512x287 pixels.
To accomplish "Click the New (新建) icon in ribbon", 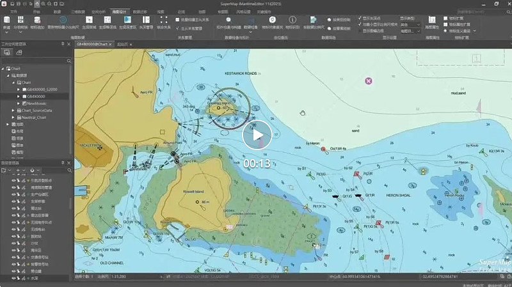I will coord(6,21).
